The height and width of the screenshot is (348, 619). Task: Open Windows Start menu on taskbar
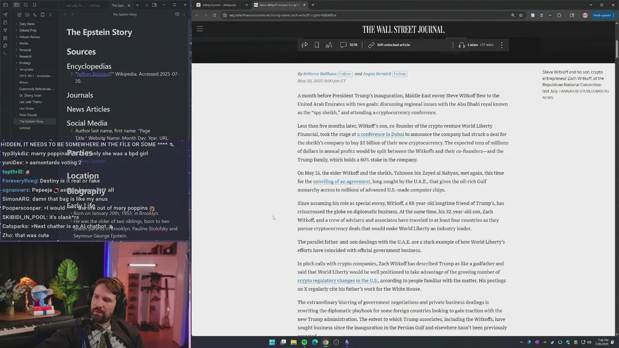(272, 342)
